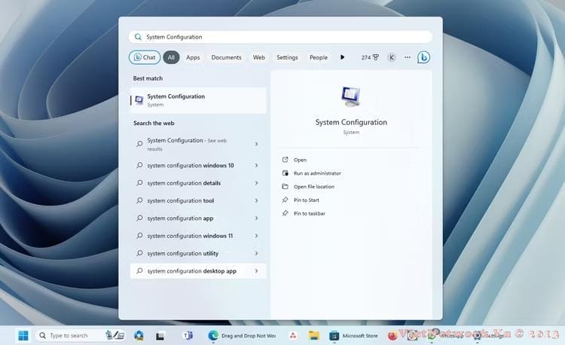
Task: Open the three-dot more options menu
Action: coord(408,57)
